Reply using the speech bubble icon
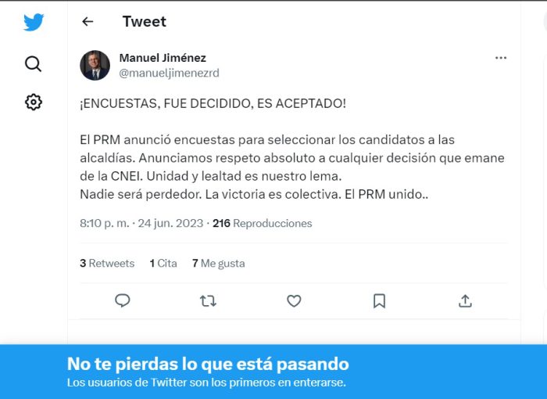The height and width of the screenshot is (399, 547). click(x=123, y=300)
